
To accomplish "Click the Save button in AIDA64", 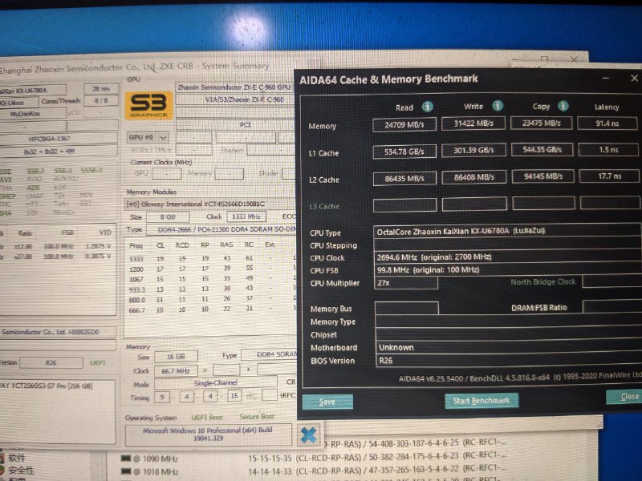I will 327,402.
